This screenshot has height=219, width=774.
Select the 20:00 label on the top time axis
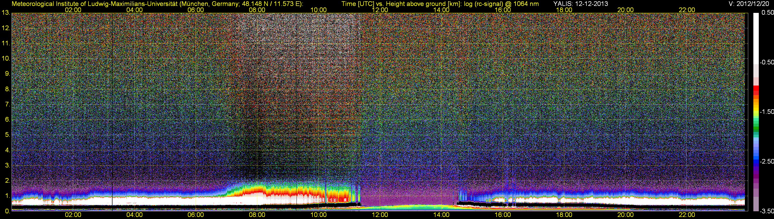(x=626, y=10)
